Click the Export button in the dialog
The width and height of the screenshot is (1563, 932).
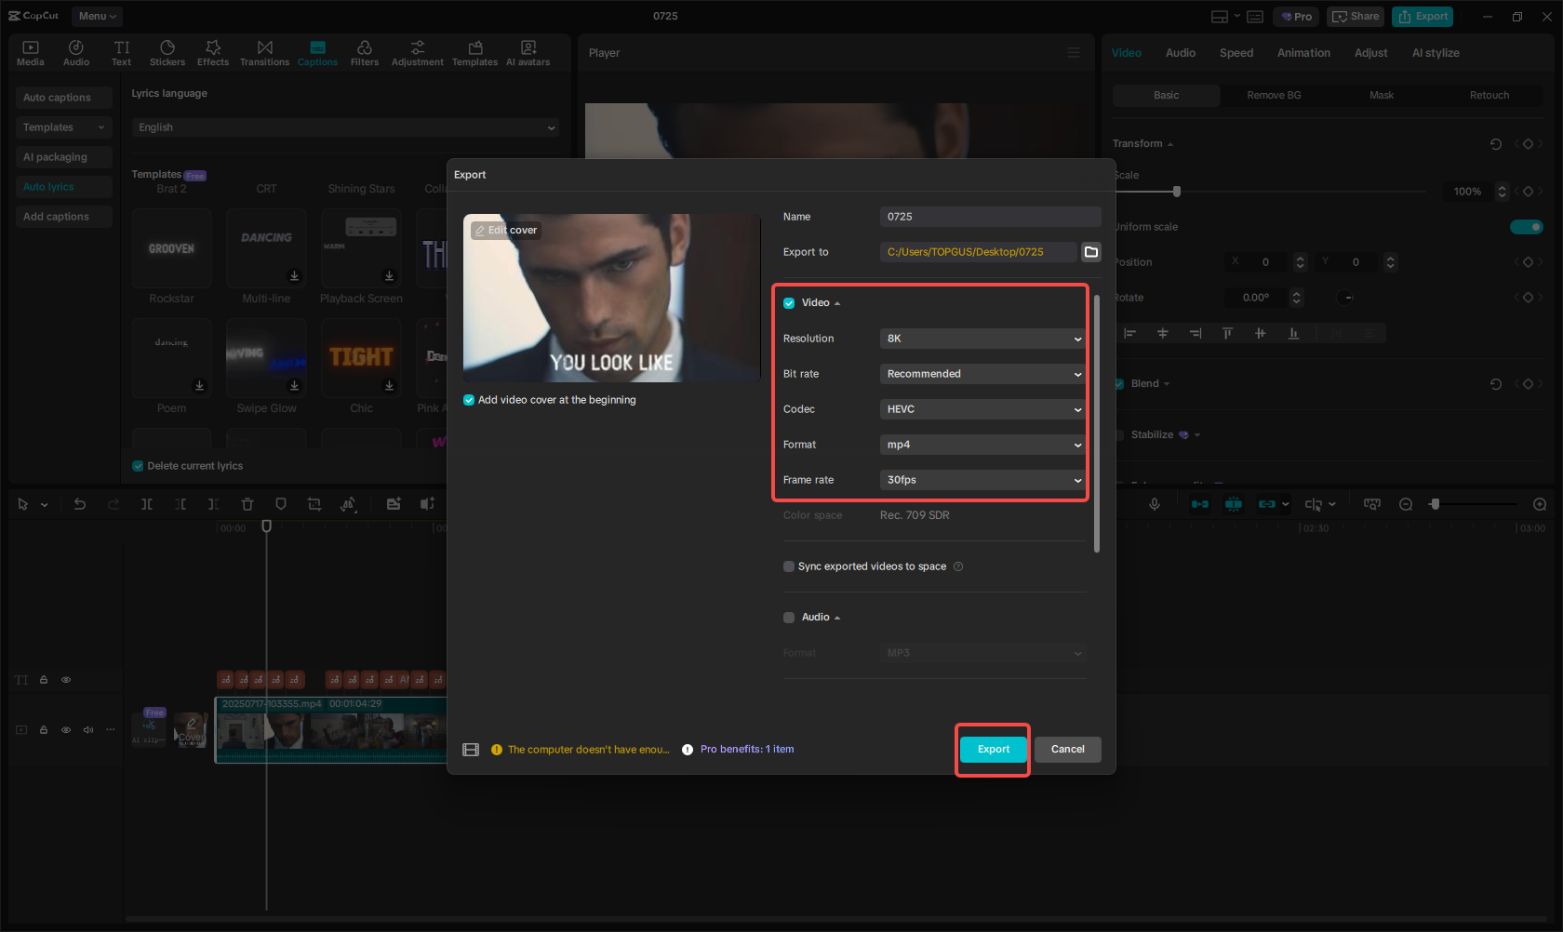(994, 750)
